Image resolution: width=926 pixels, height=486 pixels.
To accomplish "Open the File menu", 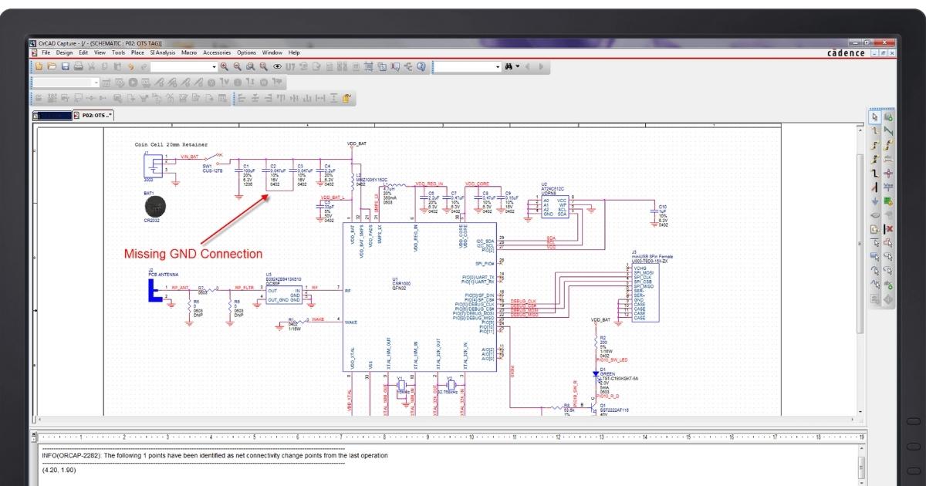I will pos(46,52).
